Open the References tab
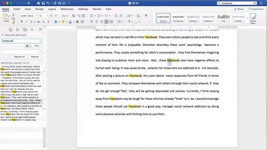 [x=67, y=9]
